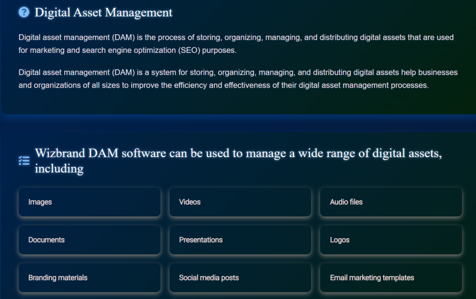The width and height of the screenshot is (476, 299).
Task: Select the Videos card
Action: [x=240, y=202]
